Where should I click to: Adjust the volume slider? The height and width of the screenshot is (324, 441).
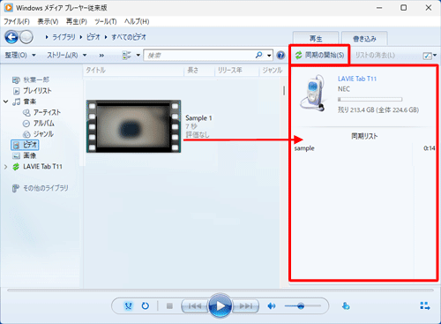coord(303,306)
